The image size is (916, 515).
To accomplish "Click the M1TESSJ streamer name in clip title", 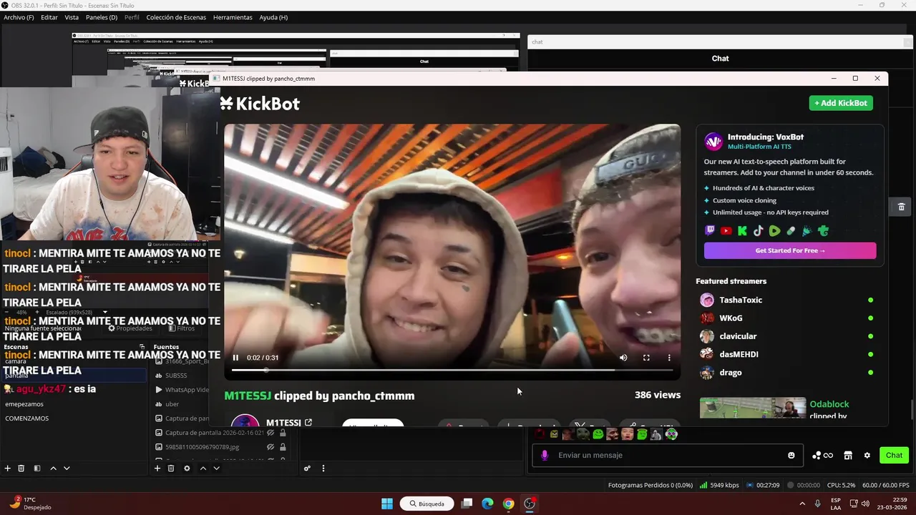I will [x=248, y=396].
